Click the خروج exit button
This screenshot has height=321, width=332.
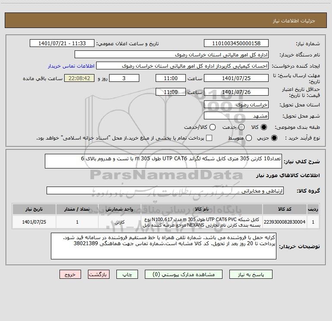[70, 274]
